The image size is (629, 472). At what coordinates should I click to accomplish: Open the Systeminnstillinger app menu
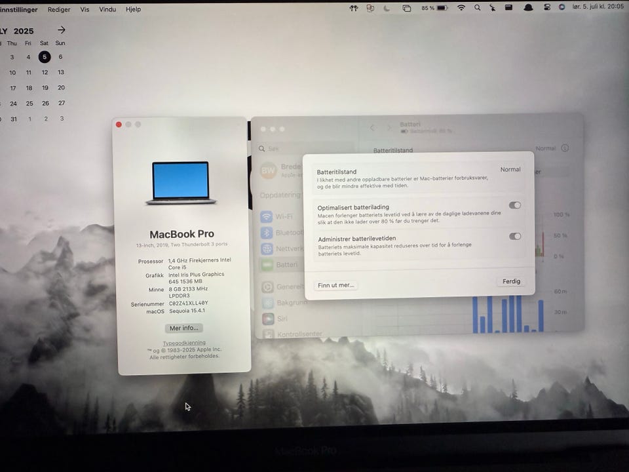click(x=18, y=9)
